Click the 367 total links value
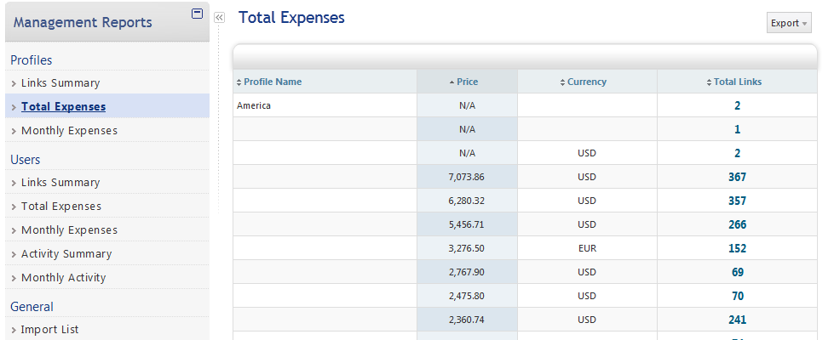Image resolution: width=834 pixels, height=340 pixels. pyautogui.click(x=737, y=177)
